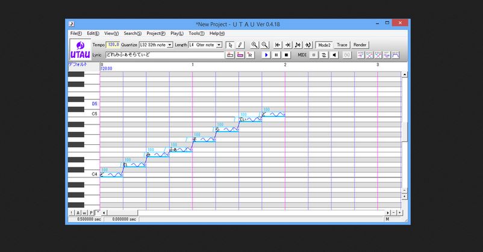Open the File menu
This screenshot has width=483, height=252.
[x=76, y=33]
